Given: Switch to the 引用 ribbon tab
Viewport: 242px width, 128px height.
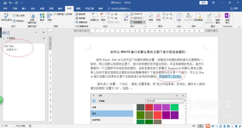Looking at the screenshot, I should coord(51,9).
